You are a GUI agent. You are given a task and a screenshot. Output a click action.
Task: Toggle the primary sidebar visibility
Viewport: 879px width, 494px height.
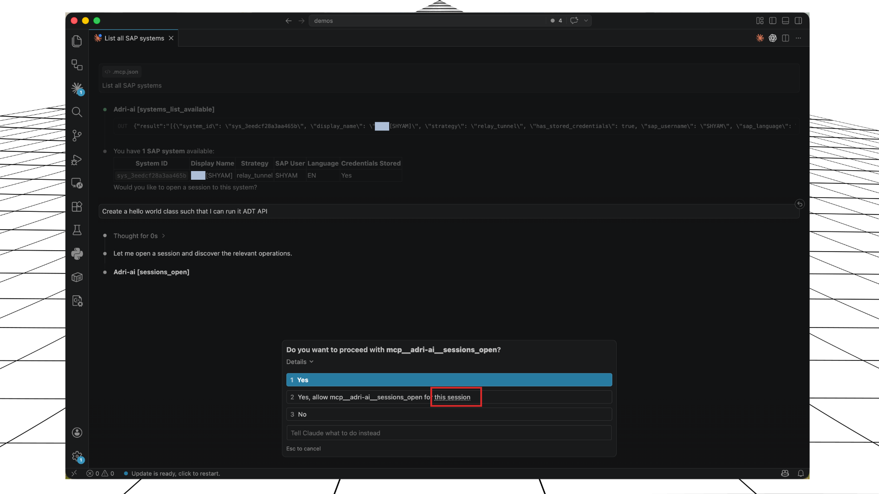pos(773,21)
